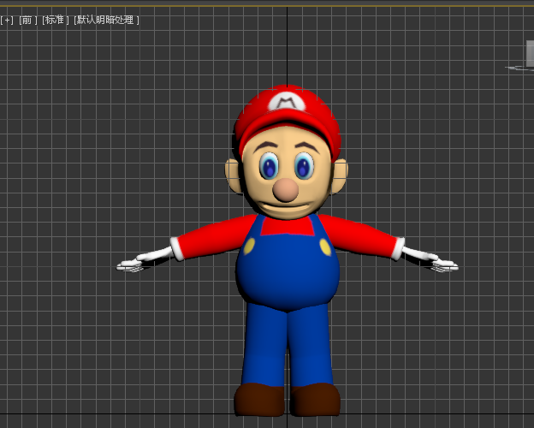Open the [+] viewport general menu
Viewport: 534px width, 428px height.
click(x=7, y=20)
